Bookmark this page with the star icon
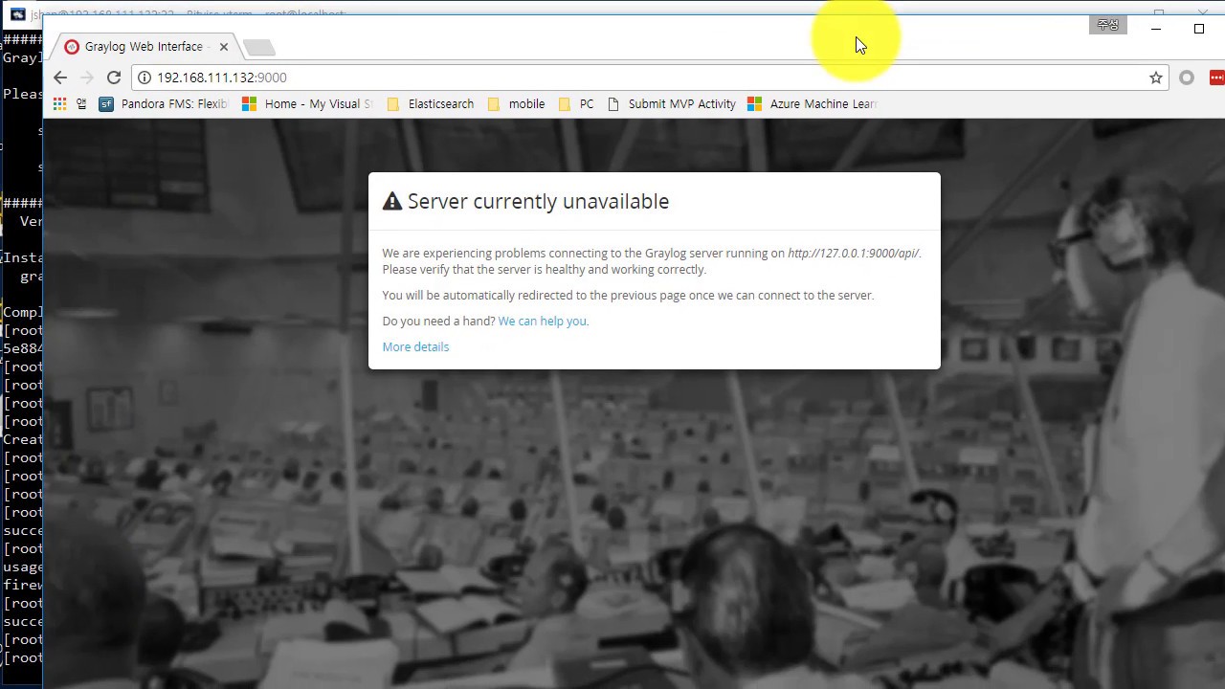The width and height of the screenshot is (1225, 689). (x=1156, y=78)
